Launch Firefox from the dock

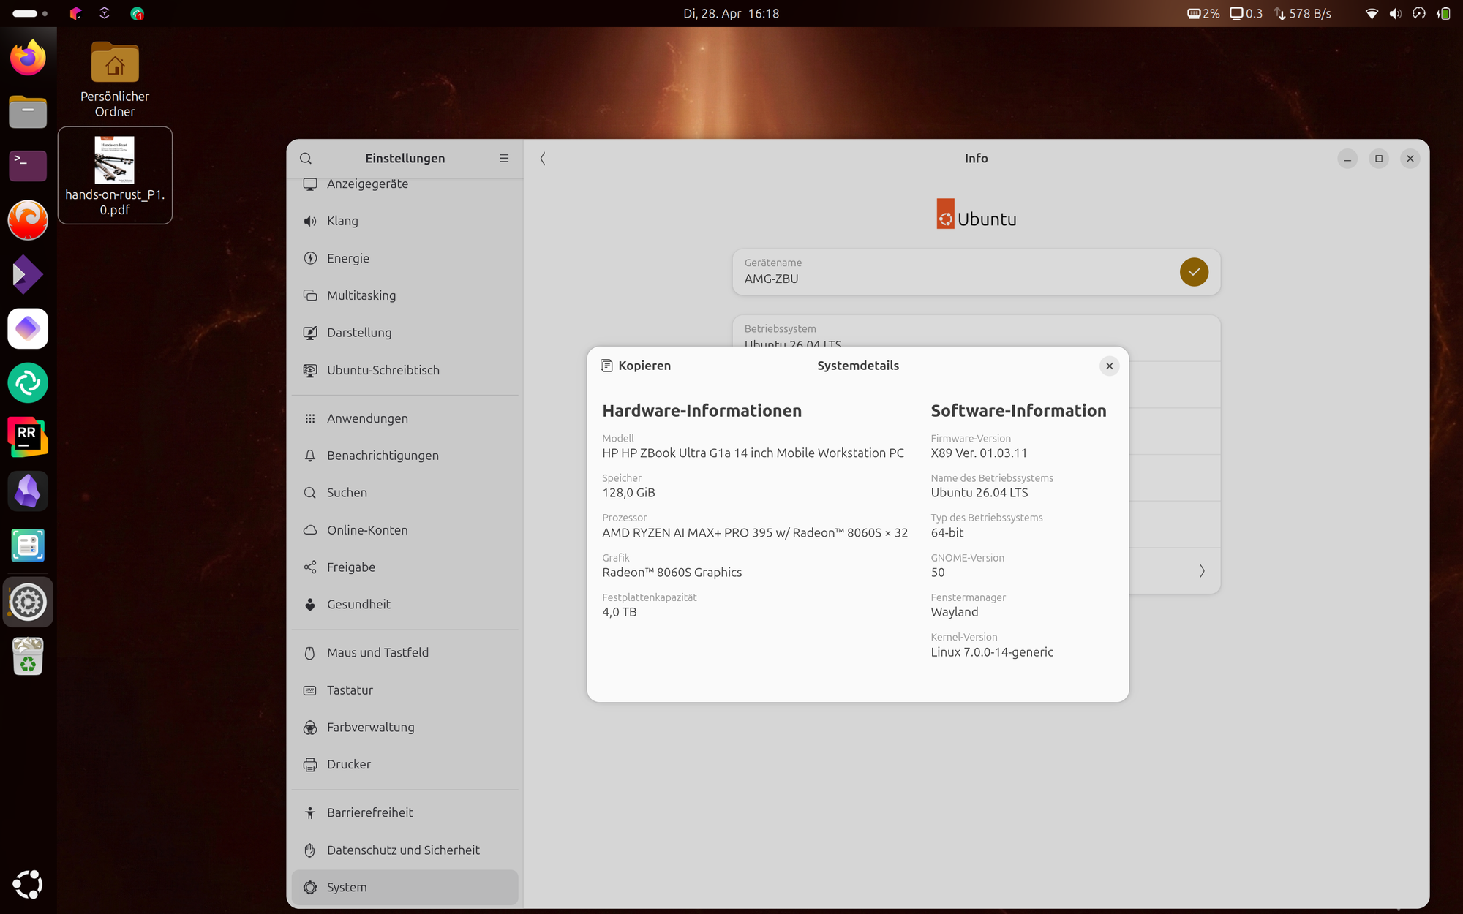click(28, 58)
